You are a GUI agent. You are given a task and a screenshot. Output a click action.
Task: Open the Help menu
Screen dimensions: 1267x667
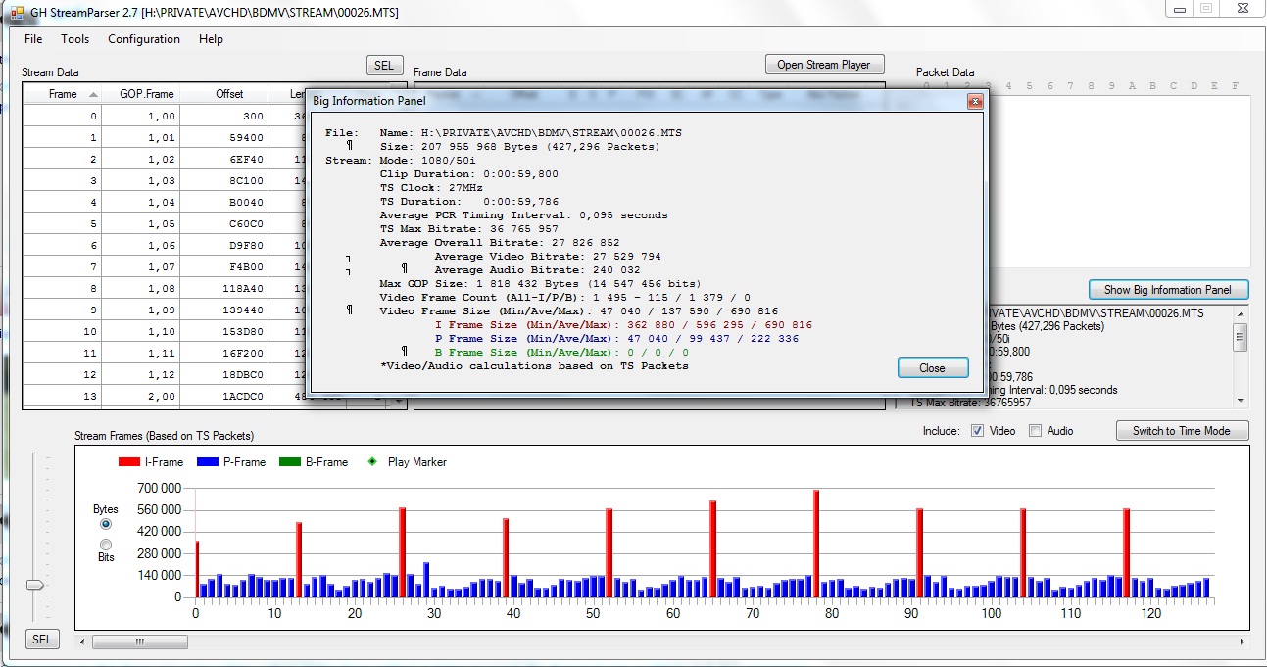[x=211, y=39]
